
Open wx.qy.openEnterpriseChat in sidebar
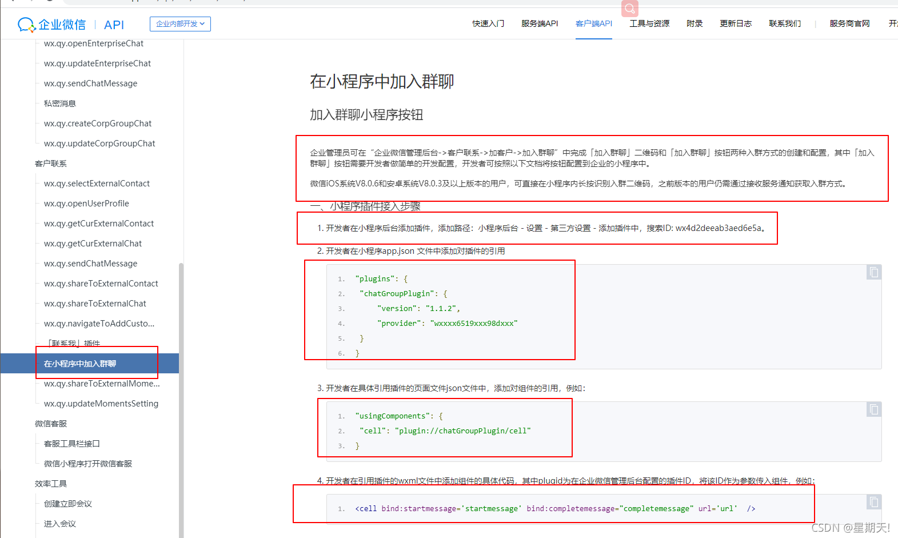94,43
